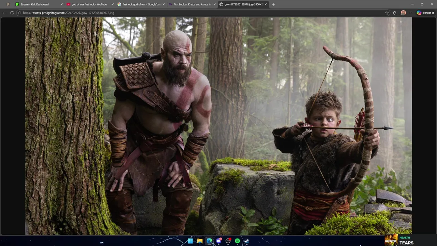Viewport: 437px width, 246px height.
Task: Open File Explorer from the taskbar
Action: coord(200,241)
